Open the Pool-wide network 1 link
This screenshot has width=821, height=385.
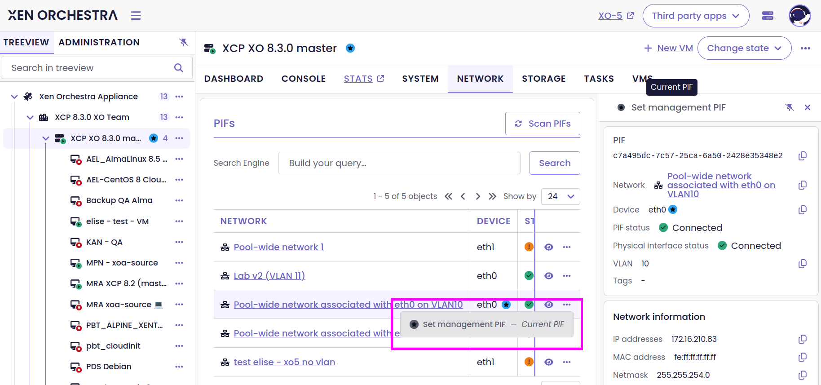278,247
